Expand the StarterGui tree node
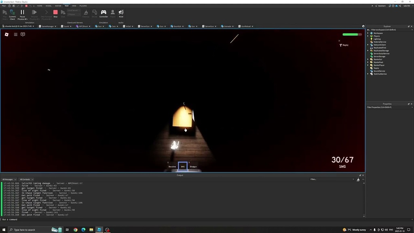The height and width of the screenshot is (233, 414). pyautogui.click(x=368, y=59)
